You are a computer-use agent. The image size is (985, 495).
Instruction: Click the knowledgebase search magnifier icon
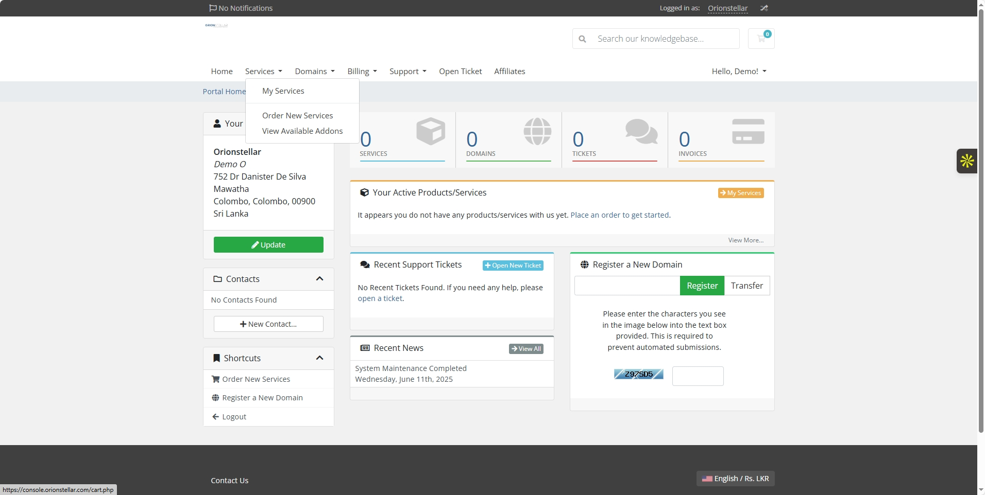click(582, 39)
